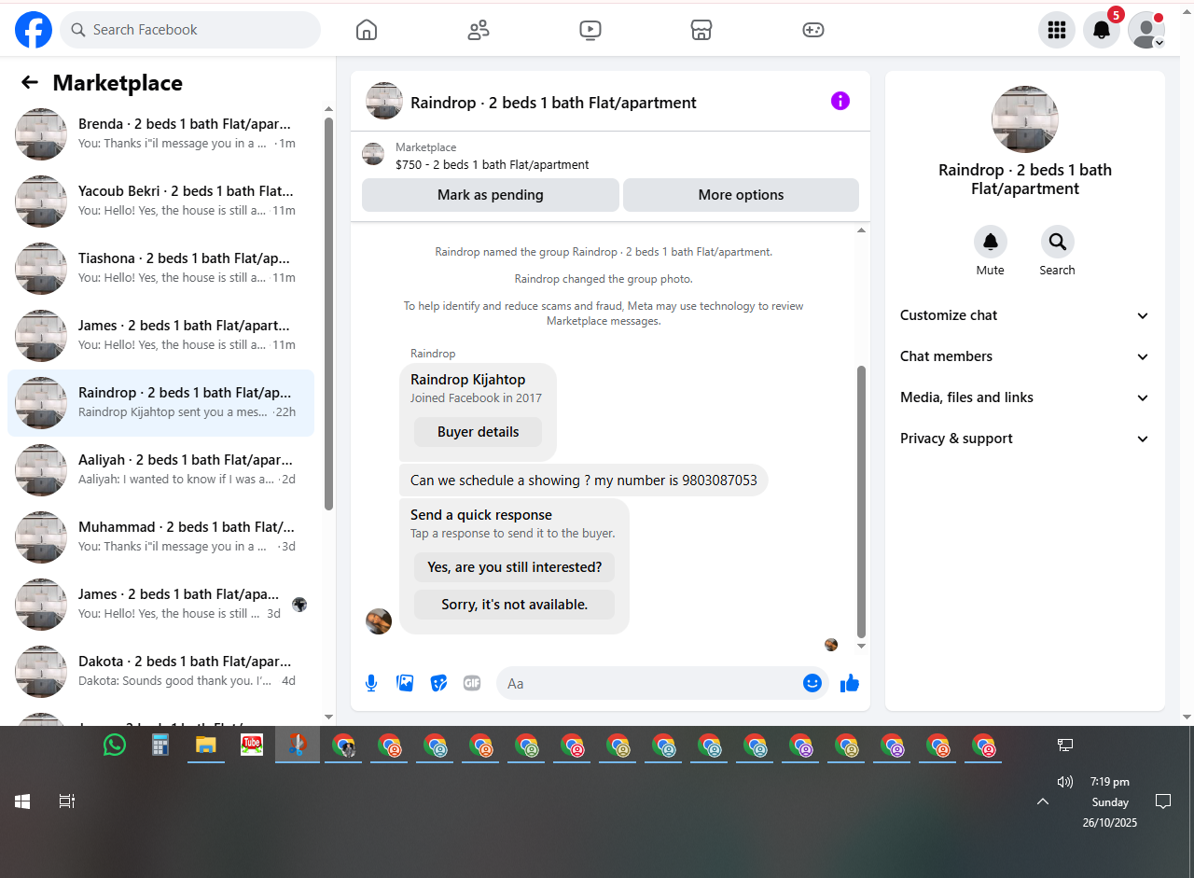
Task: Click the chat header listing thumbnail
Action: coord(384,101)
